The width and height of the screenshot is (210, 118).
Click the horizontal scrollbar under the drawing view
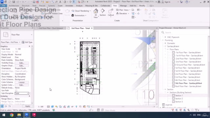click(123, 107)
